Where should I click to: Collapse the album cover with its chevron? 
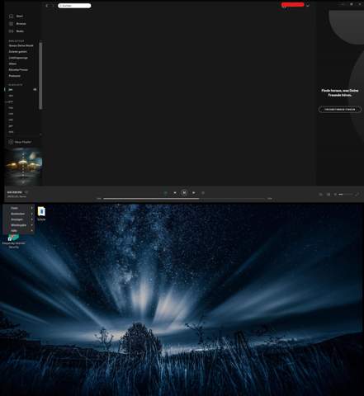[23, 182]
